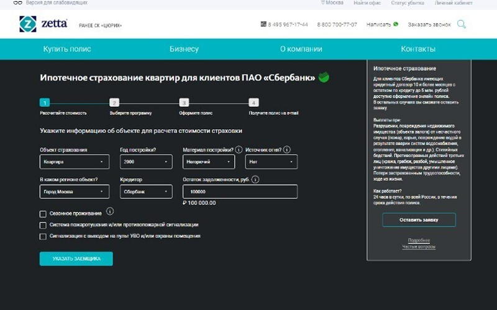Click the ₽ 100 000.00 amount text
The width and height of the screenshot is (497, 310).
tap(199, 203)
